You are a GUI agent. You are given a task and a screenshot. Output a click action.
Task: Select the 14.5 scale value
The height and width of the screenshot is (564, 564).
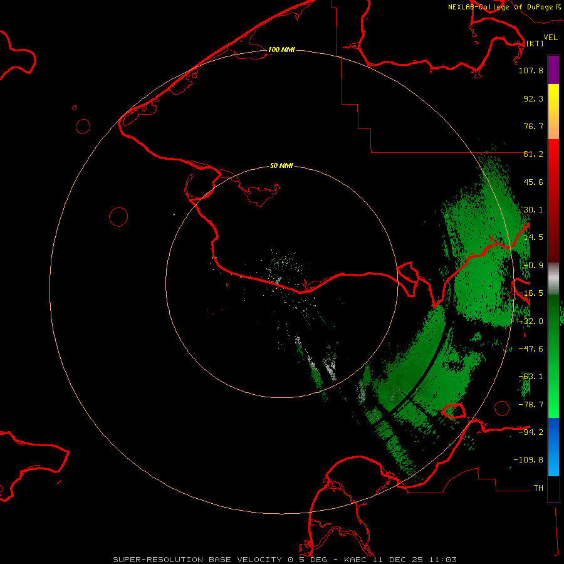pyautogui.click(x=533, y=238)
